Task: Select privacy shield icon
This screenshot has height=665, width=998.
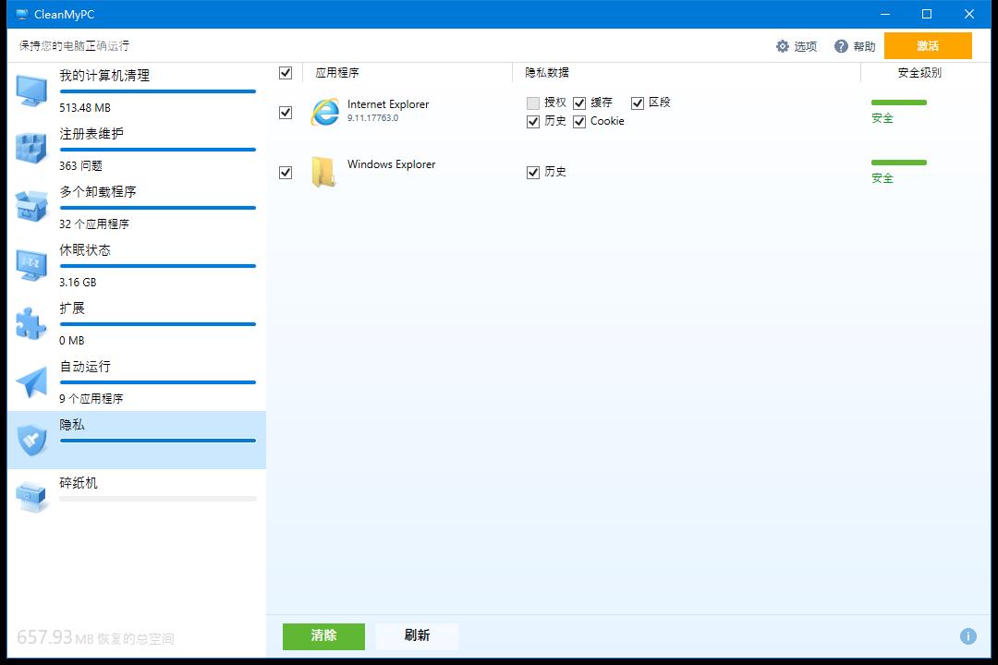Action: (31, 440)
